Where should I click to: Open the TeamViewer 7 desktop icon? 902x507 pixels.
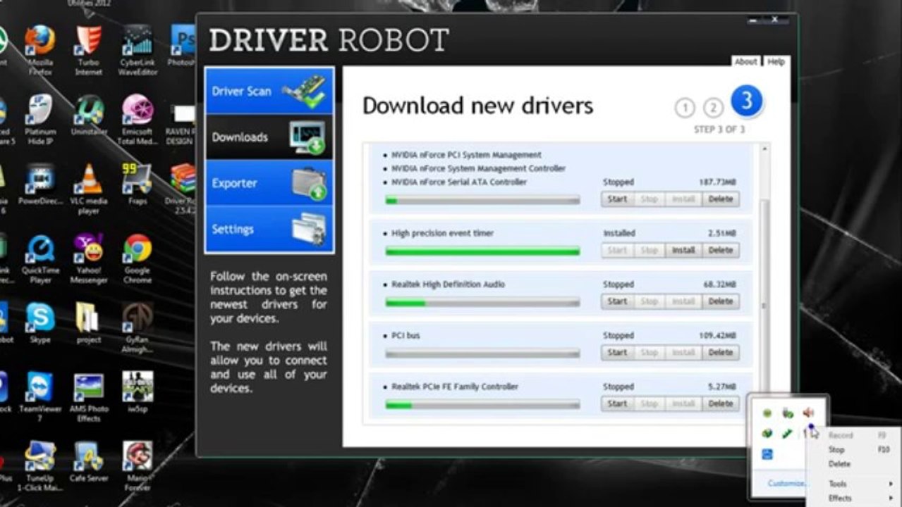(40, 396)
